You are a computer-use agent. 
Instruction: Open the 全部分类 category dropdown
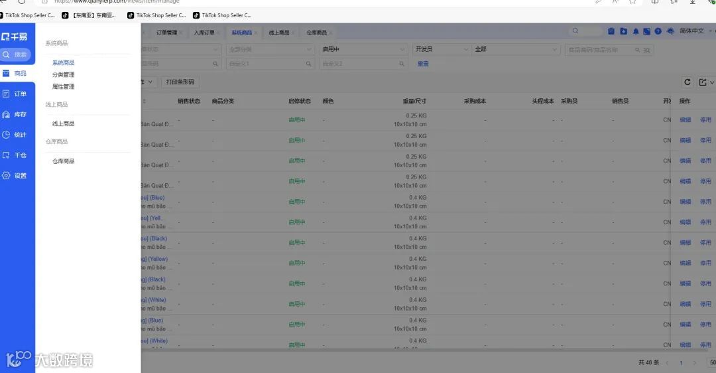click(269, 49)
